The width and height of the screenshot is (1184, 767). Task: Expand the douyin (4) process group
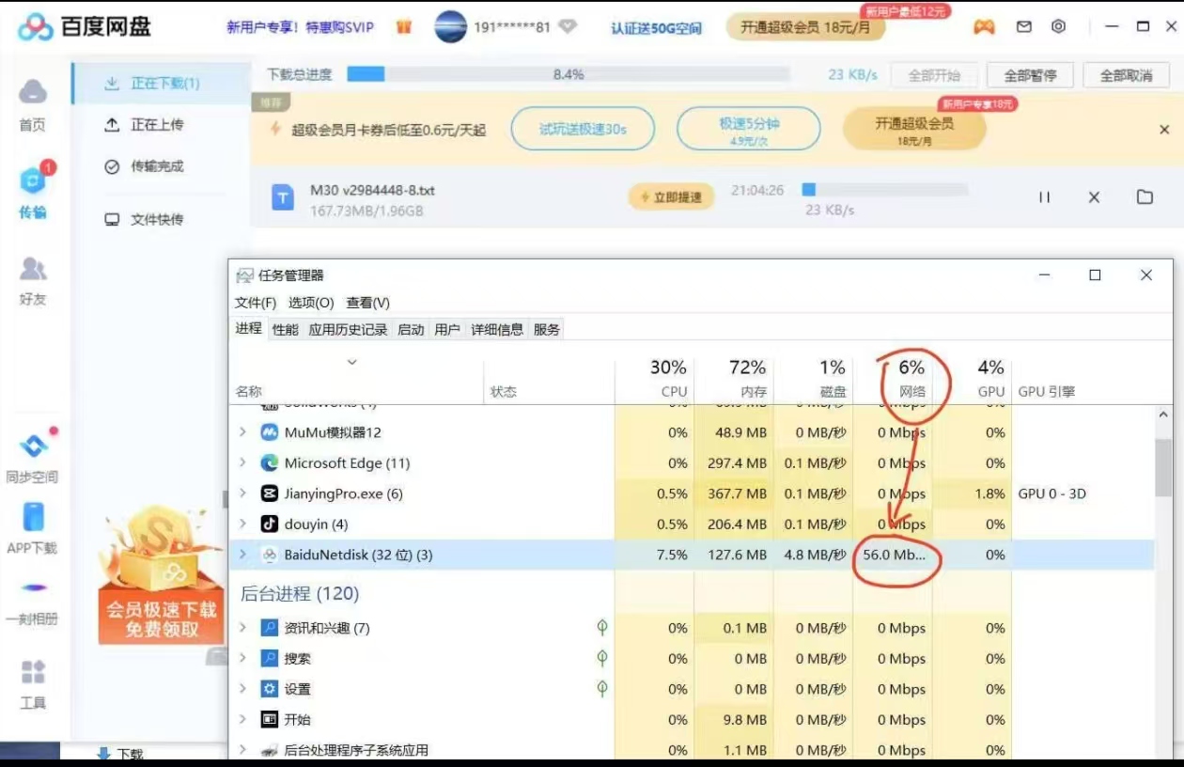242,524
